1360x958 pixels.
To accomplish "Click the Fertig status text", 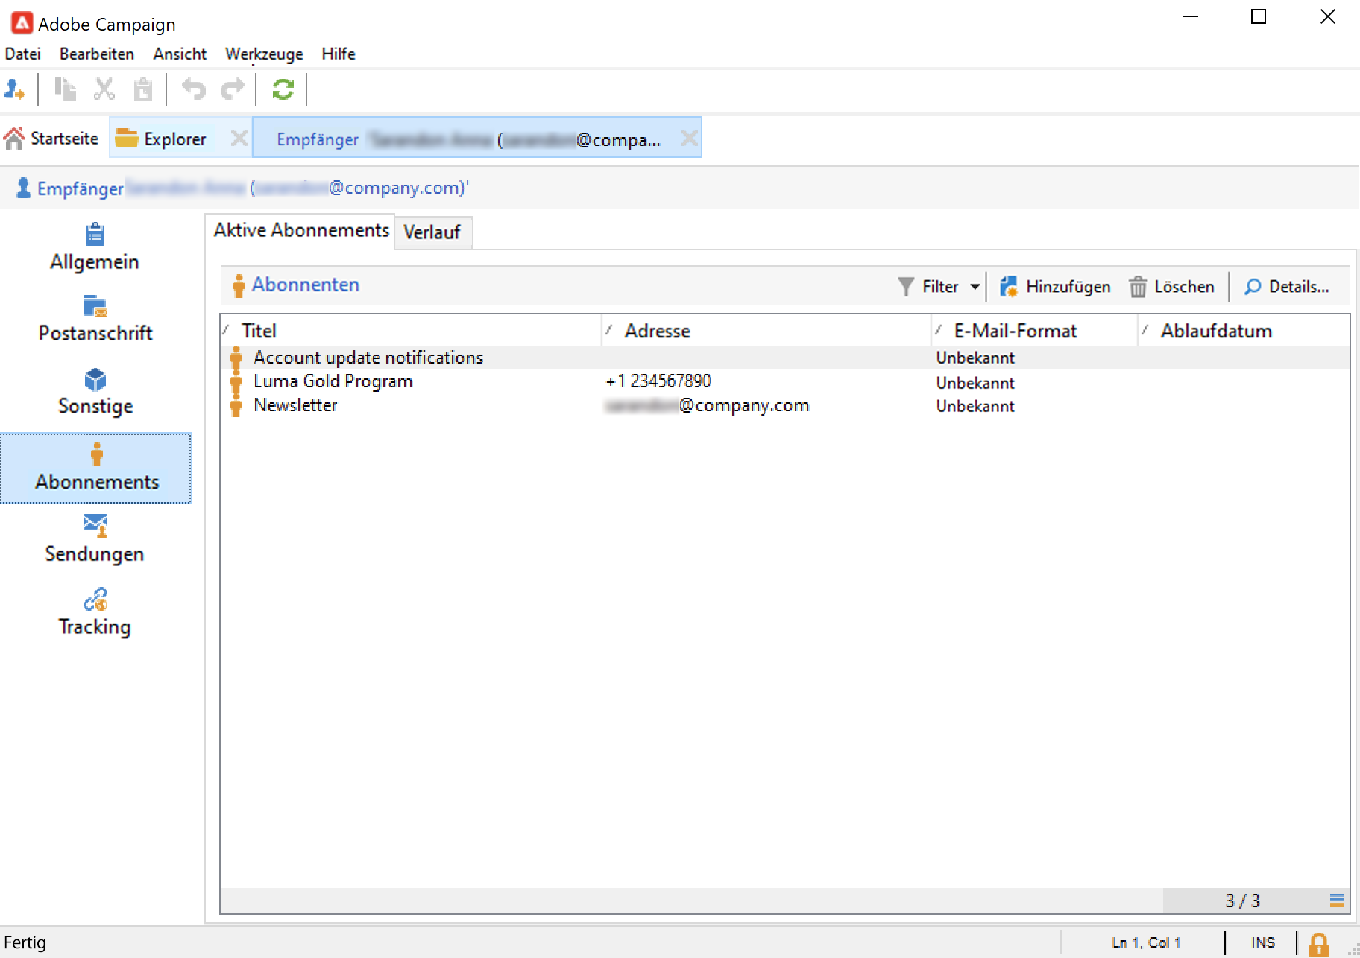I will coord(25,943).
